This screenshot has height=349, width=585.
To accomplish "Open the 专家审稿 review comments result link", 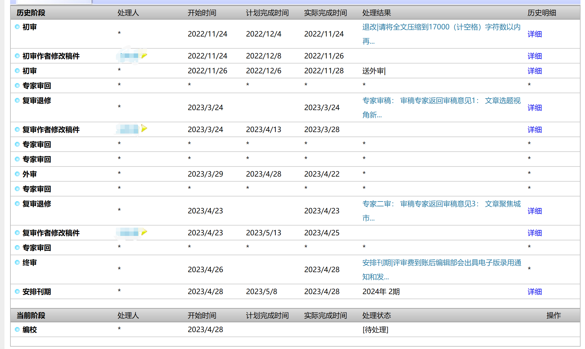I will [x=441, y=101].
